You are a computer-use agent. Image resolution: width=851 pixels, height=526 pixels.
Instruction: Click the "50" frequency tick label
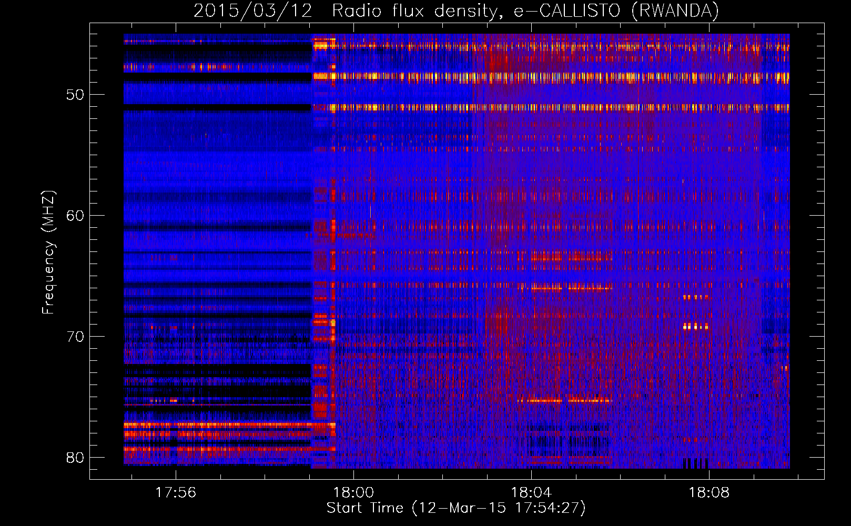[x=75, y=95]
